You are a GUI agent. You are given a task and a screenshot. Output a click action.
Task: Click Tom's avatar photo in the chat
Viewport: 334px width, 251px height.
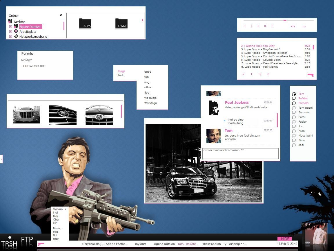[214, 136]
